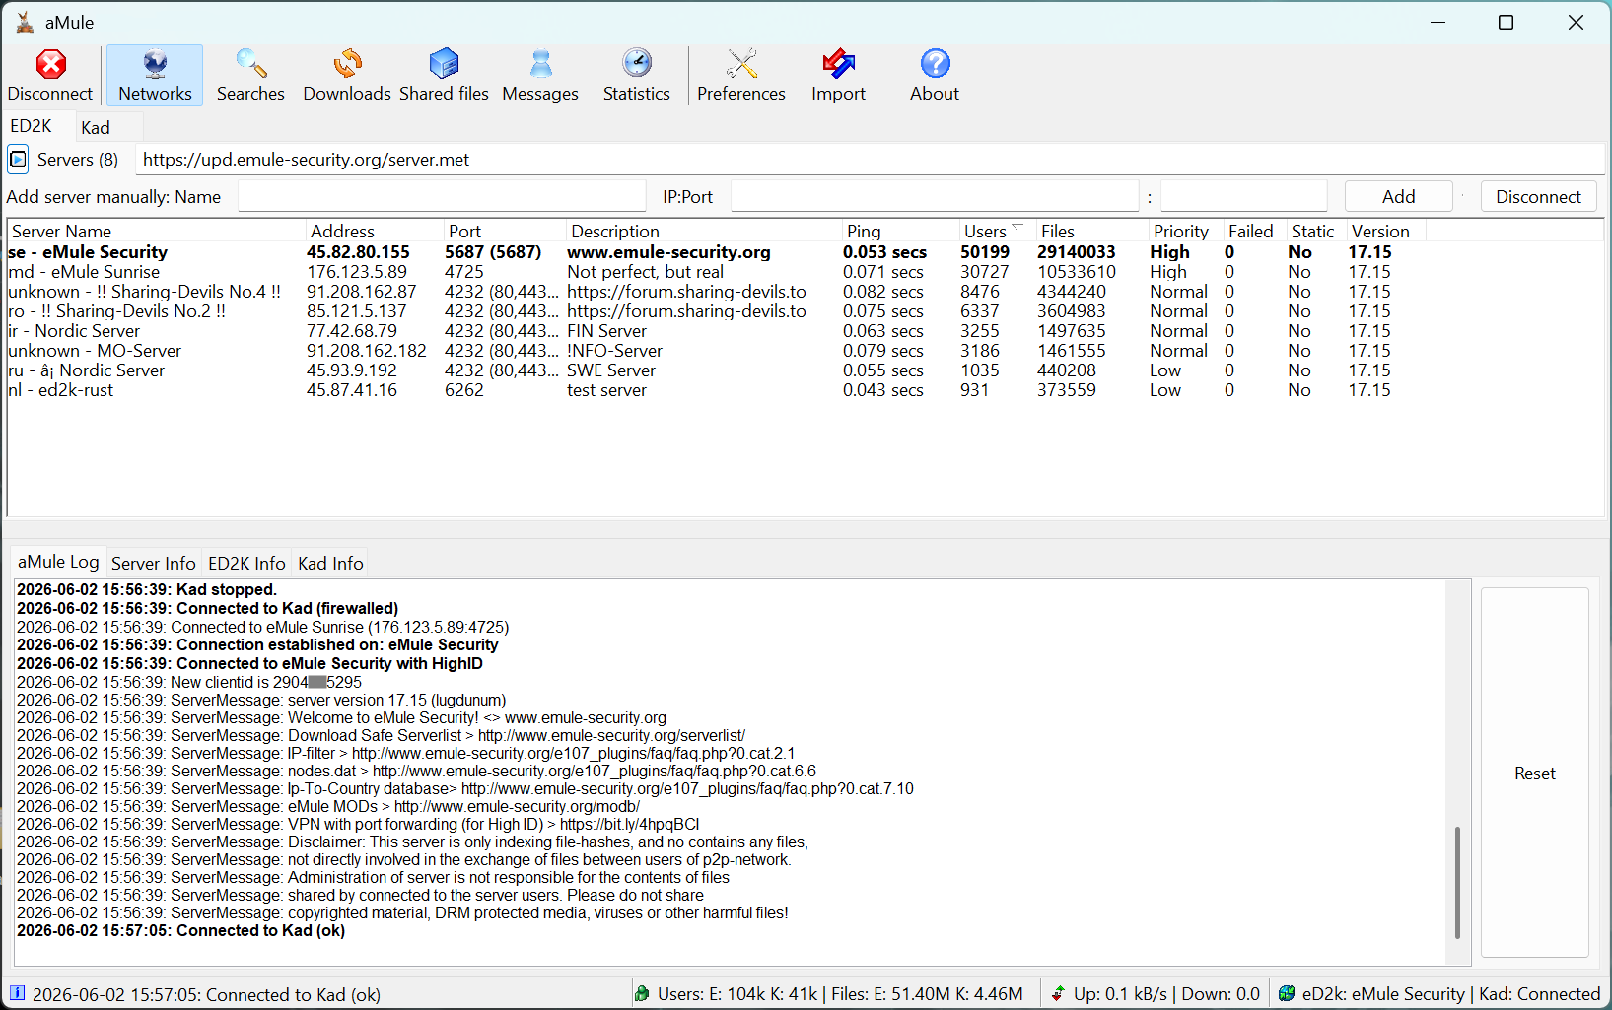Focus the server Name input field

click(x=442, y=196)
